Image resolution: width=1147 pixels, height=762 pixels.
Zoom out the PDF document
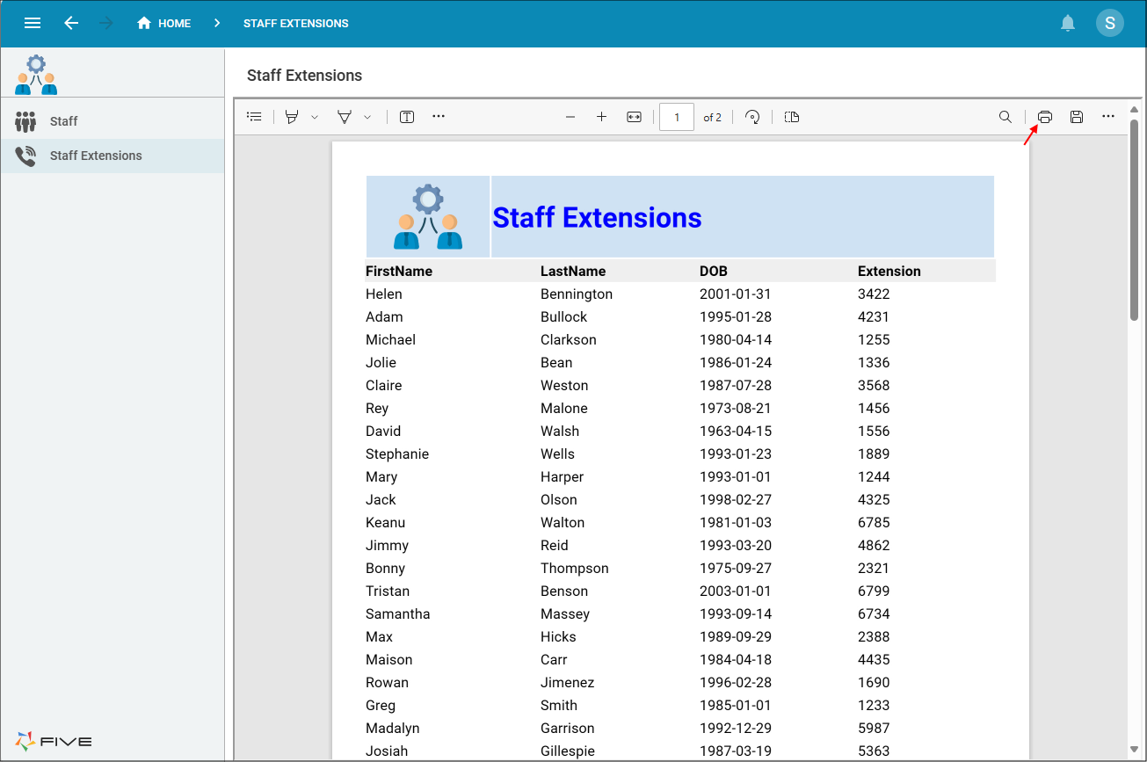(x=570, y=117)
